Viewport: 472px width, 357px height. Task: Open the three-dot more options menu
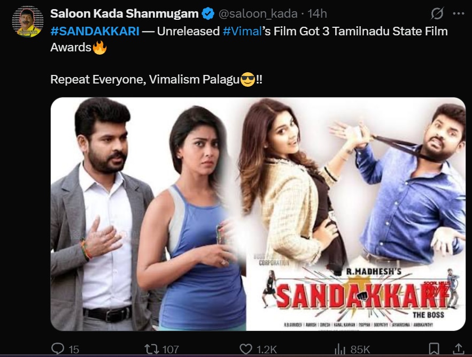point(458,13)
